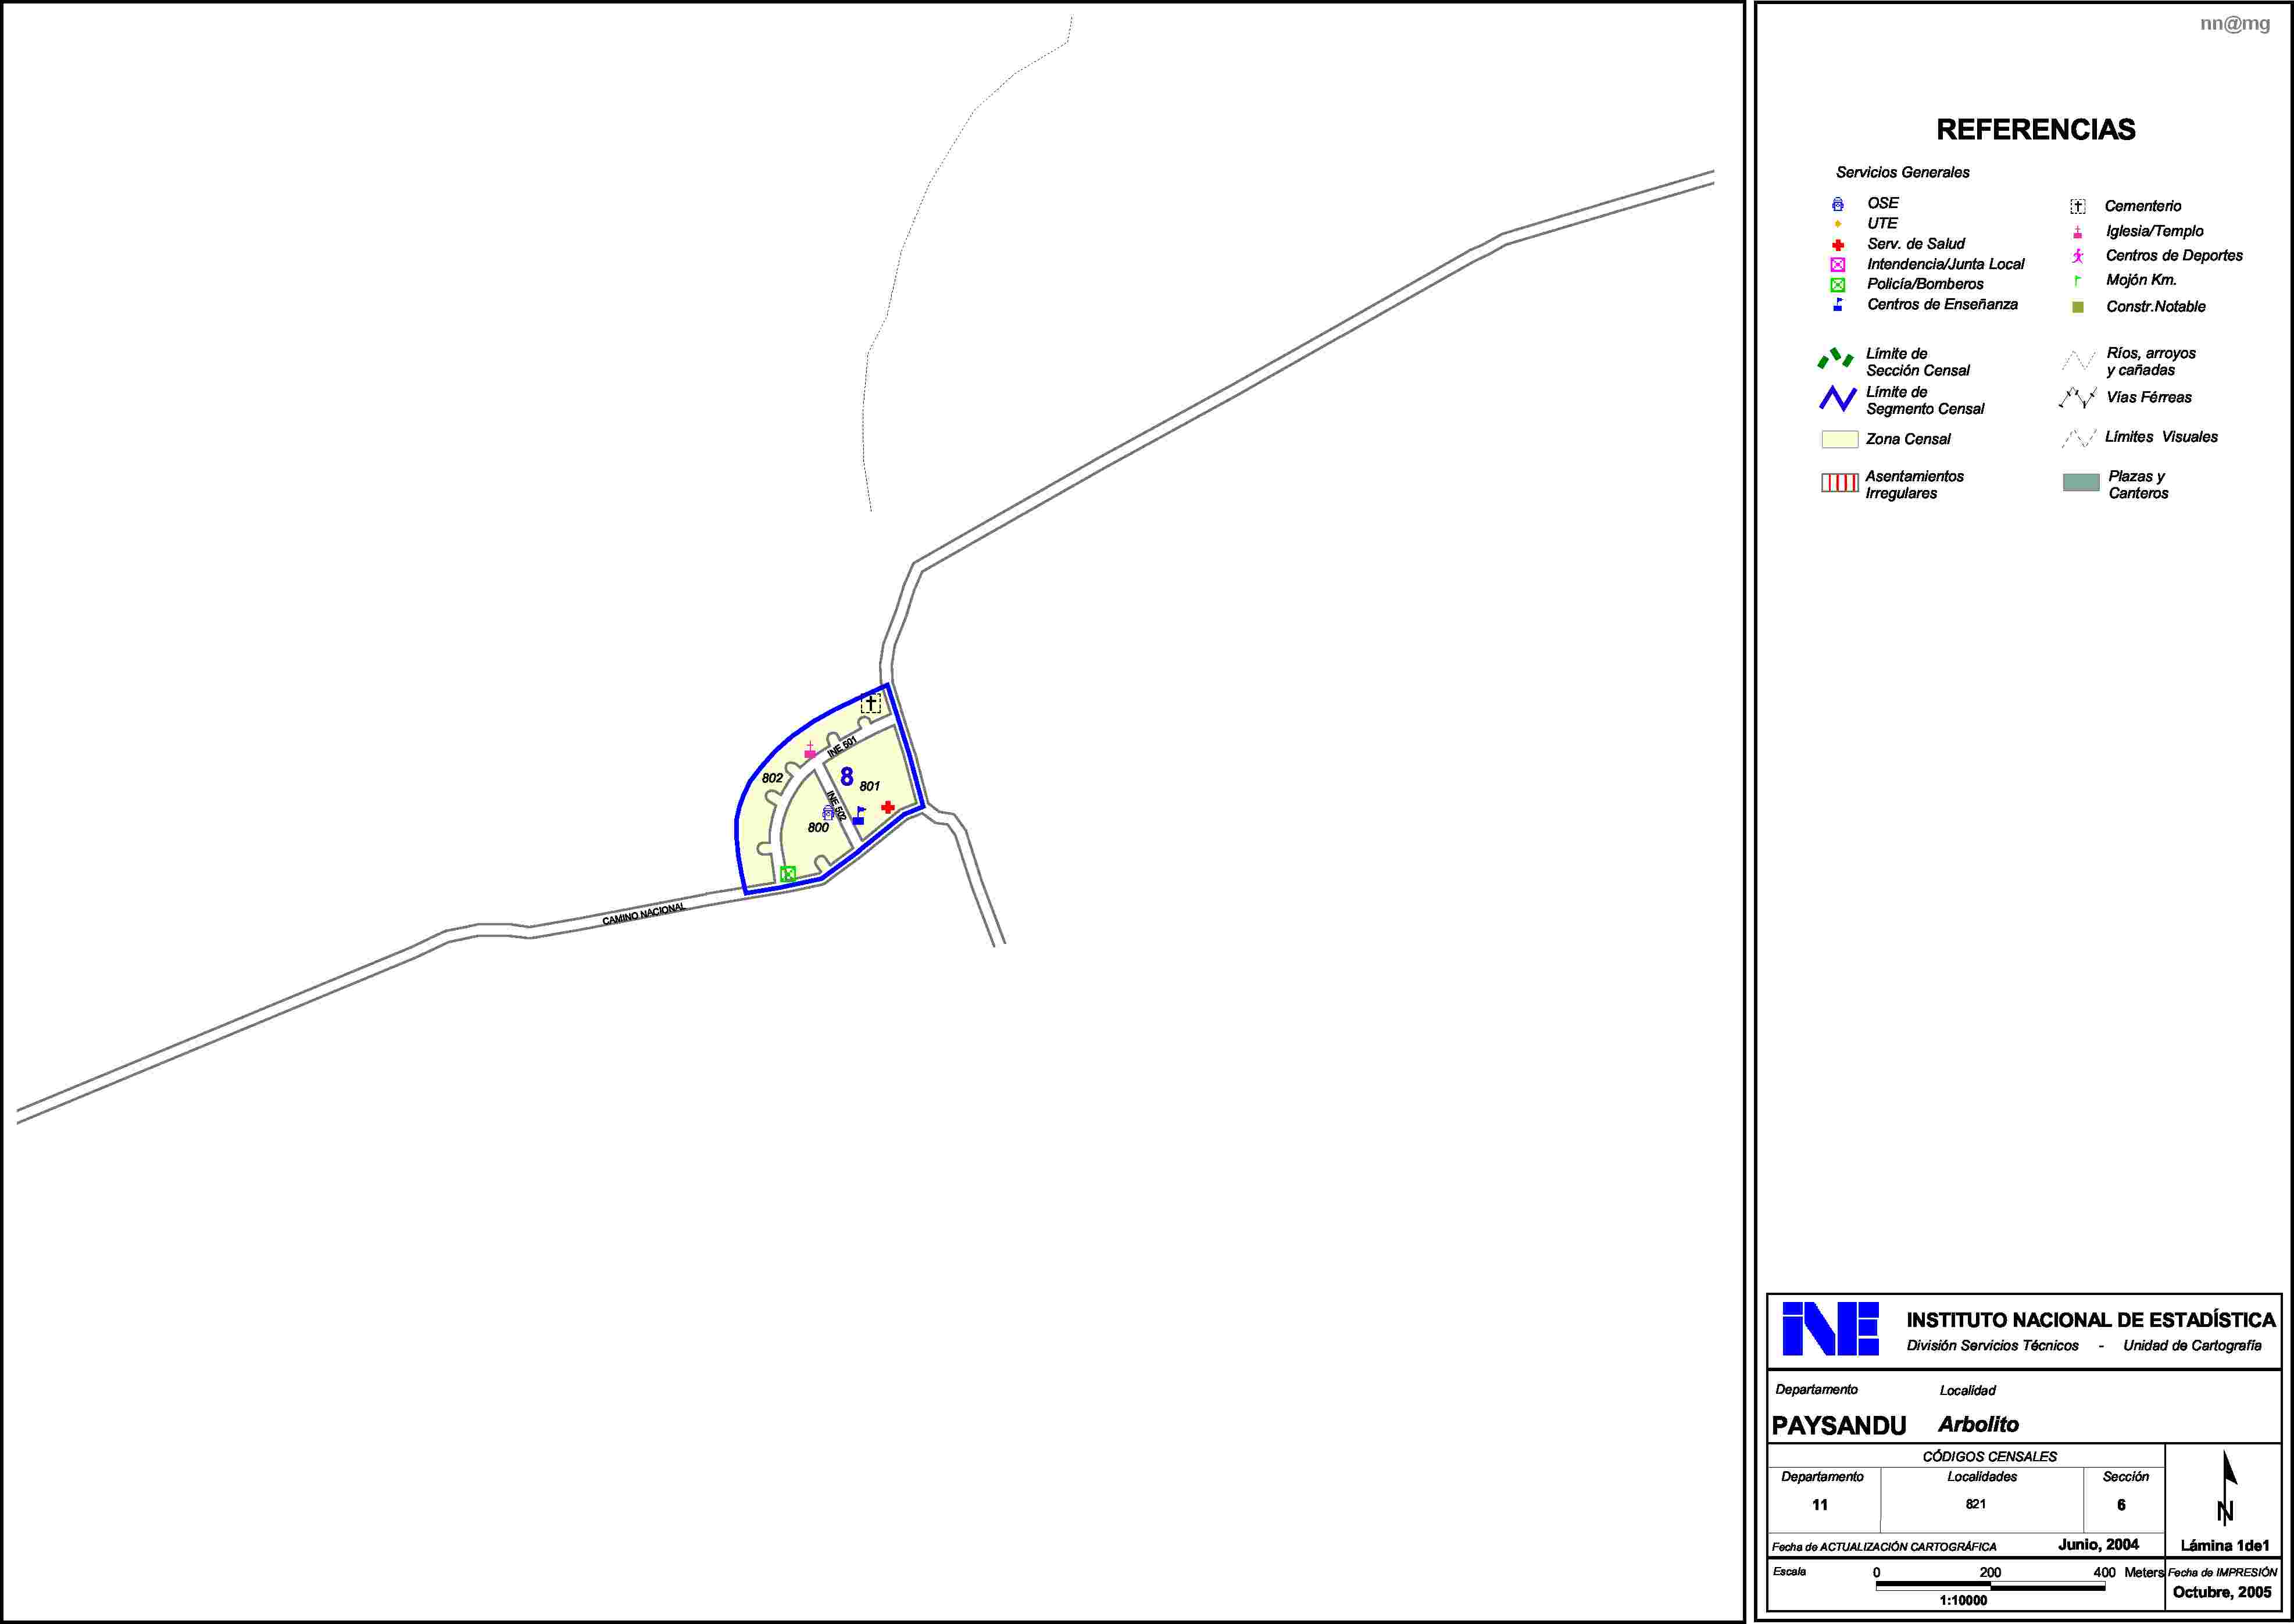
Task: Click the Unidad de Cartografía text
Action: pos(2192,1346)
